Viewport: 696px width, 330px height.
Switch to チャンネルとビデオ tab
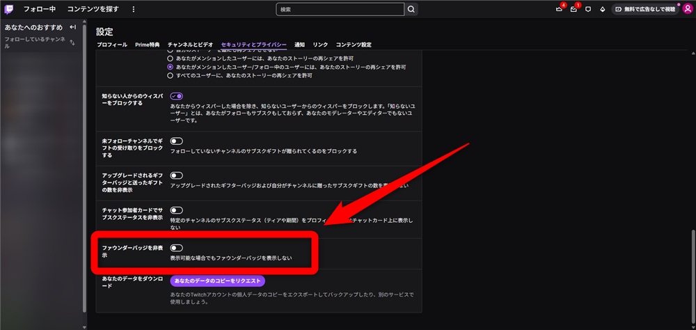pos(191,45)
